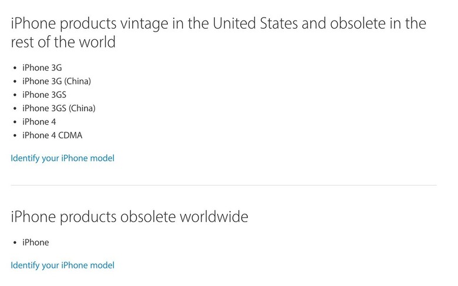Click the bullet before iPhone 4 CDMA
The width and height of the screenshot is (458, 286).
(15, 135)
